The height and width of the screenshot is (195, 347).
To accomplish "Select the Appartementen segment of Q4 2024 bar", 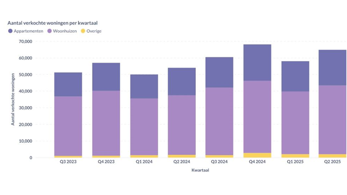I will coord(257,62).
